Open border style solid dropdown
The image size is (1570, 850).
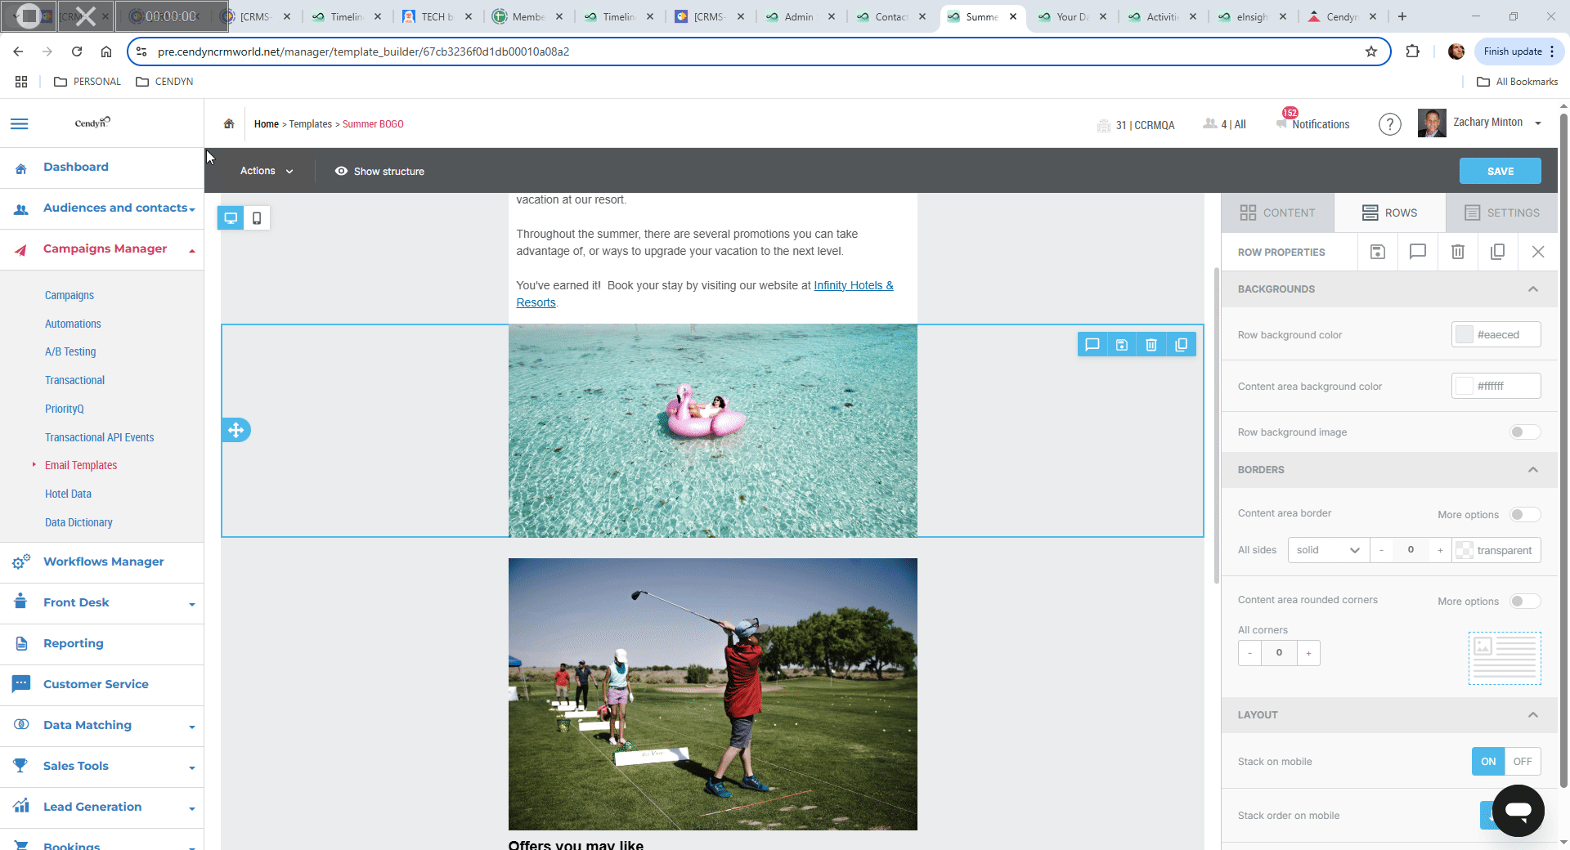point(1328,550)
